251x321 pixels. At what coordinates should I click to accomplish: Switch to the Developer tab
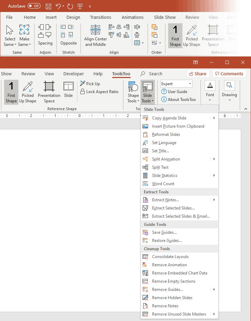(x=73, y=74)
